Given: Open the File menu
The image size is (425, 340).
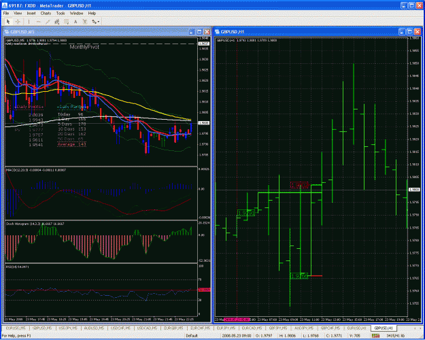Looking at the screenshot, I should click(x=6, y=14).
